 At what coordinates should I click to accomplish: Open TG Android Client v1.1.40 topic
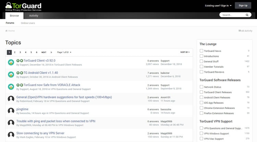click(41, 73)
